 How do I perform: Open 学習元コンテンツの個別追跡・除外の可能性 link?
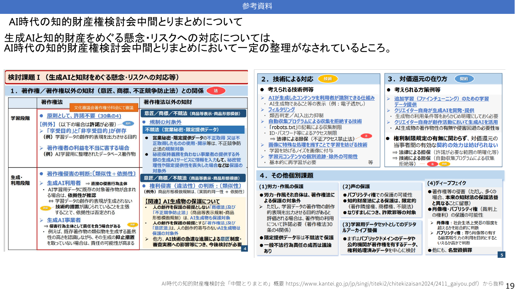tap(313, 156)
